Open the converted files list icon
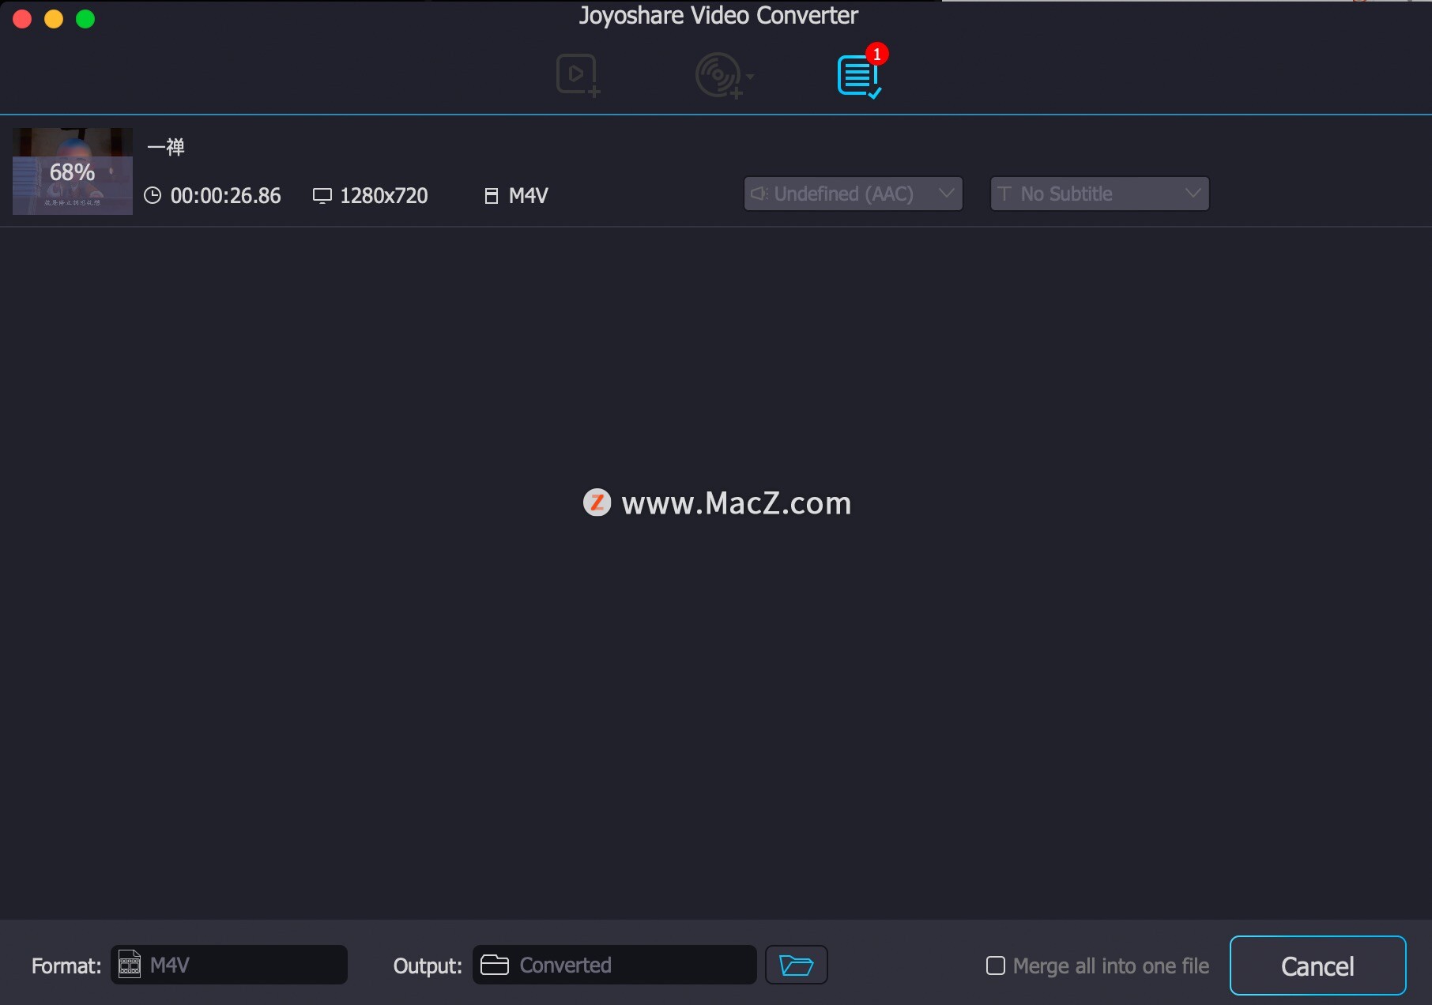 point(860,76)
